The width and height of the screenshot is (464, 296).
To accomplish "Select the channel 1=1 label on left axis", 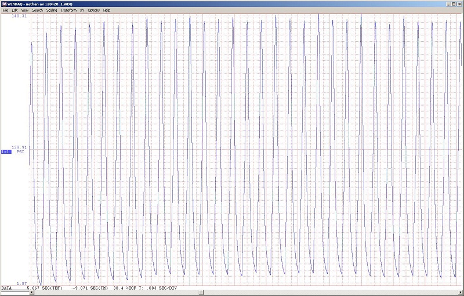I will 6,152.
